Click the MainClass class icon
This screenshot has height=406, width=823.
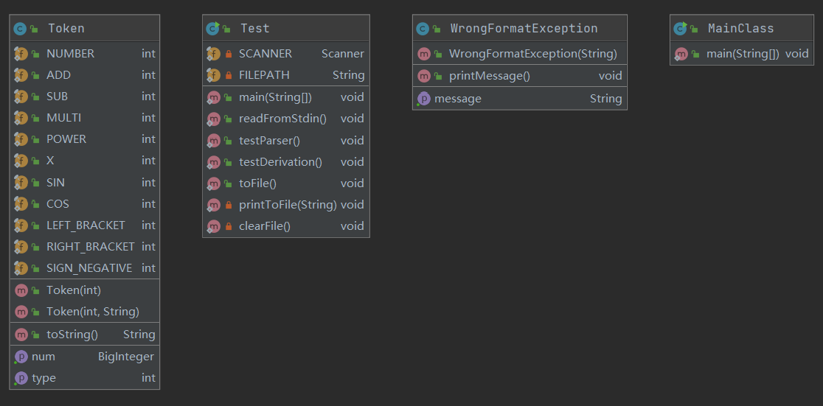coord(680,29)
